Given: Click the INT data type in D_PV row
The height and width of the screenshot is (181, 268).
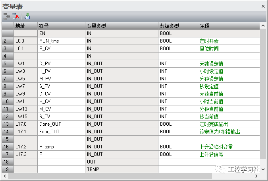Looking at the screenshot, I should coord(178,64).
